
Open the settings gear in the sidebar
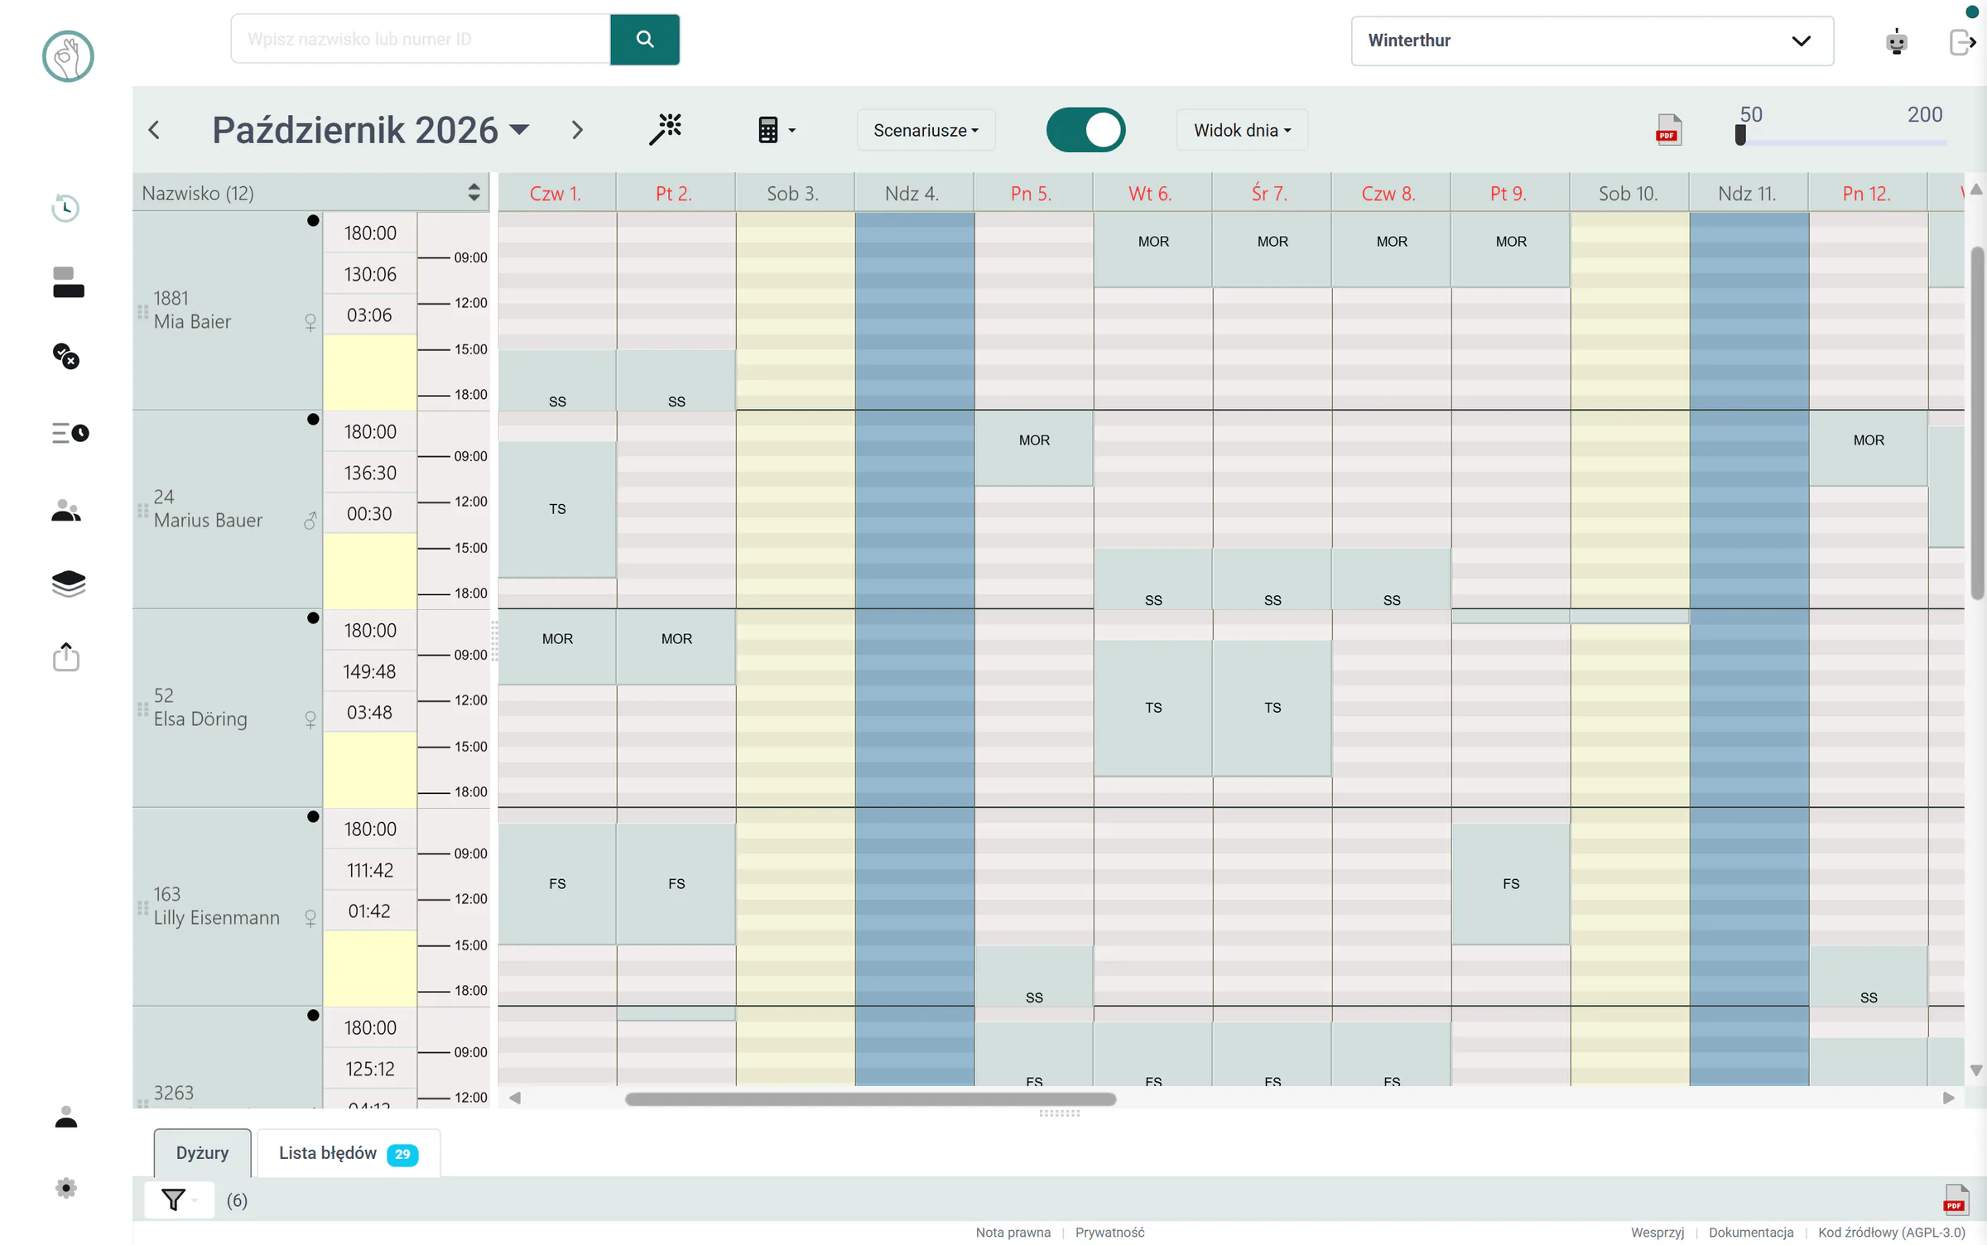click(66, 1188)
